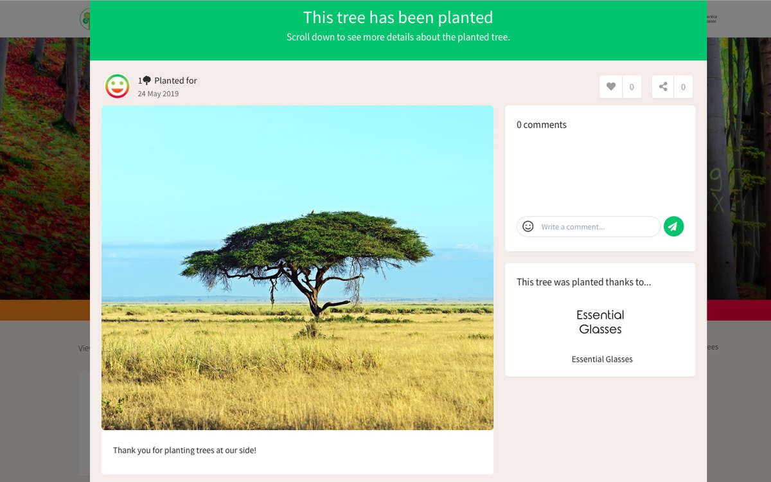The width and height of the screenshot is (771, 482).
Task: Click the Essential Glasses sponsor logo
Action: (x=600, y=322)
